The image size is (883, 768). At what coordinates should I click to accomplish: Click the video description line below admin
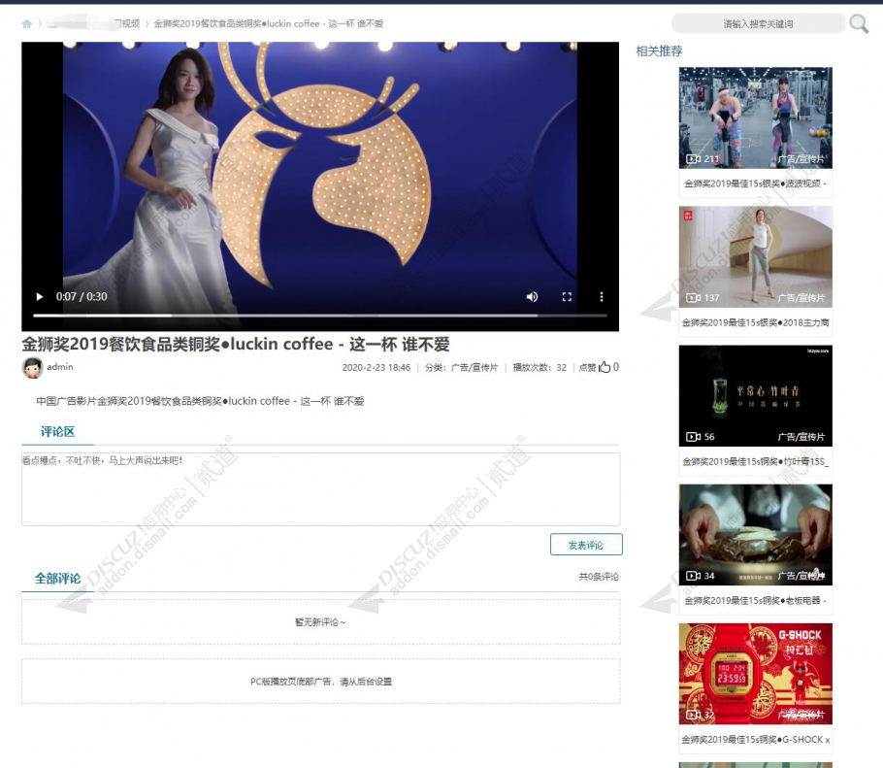[200, 401]
